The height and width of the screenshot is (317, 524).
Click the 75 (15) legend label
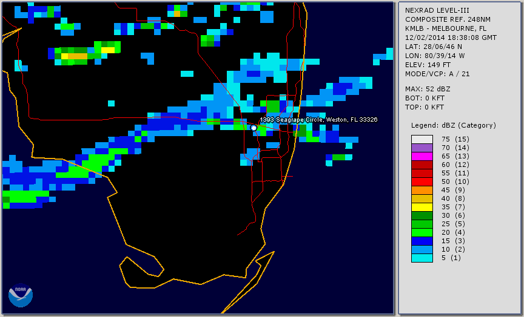pyautogui.click(x=455, y=139)
